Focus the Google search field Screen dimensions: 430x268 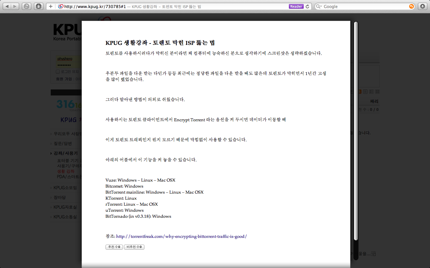(365, 6)
